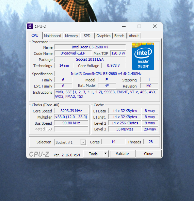Click the version text Ver. 2.16.0.x64
Screen dimensions: 194x201
67,155
